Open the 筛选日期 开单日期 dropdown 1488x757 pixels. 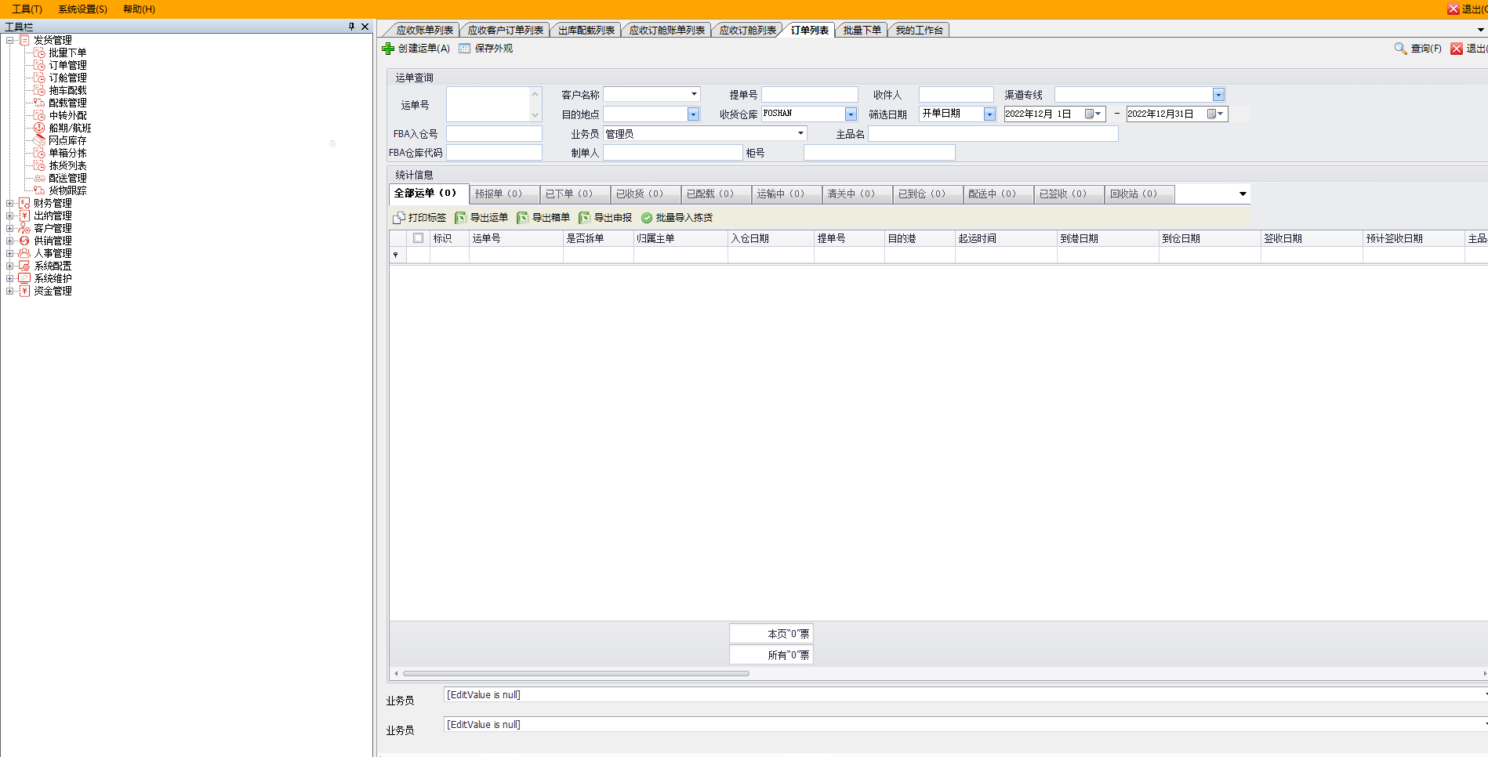(989, 114)
